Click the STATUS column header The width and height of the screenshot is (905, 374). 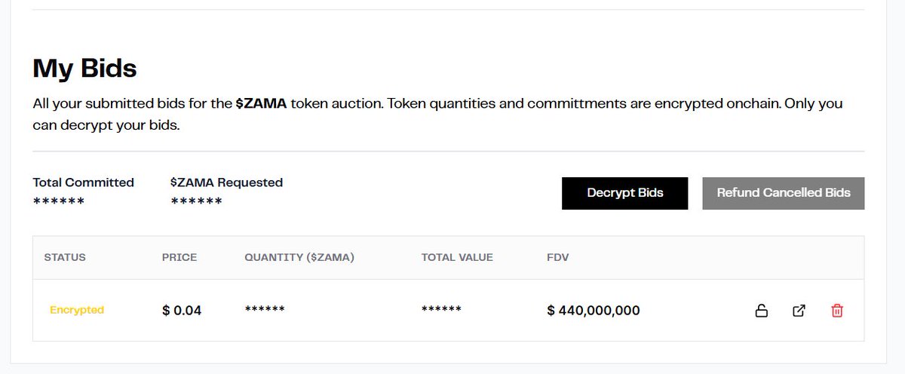tap(65, 257)
